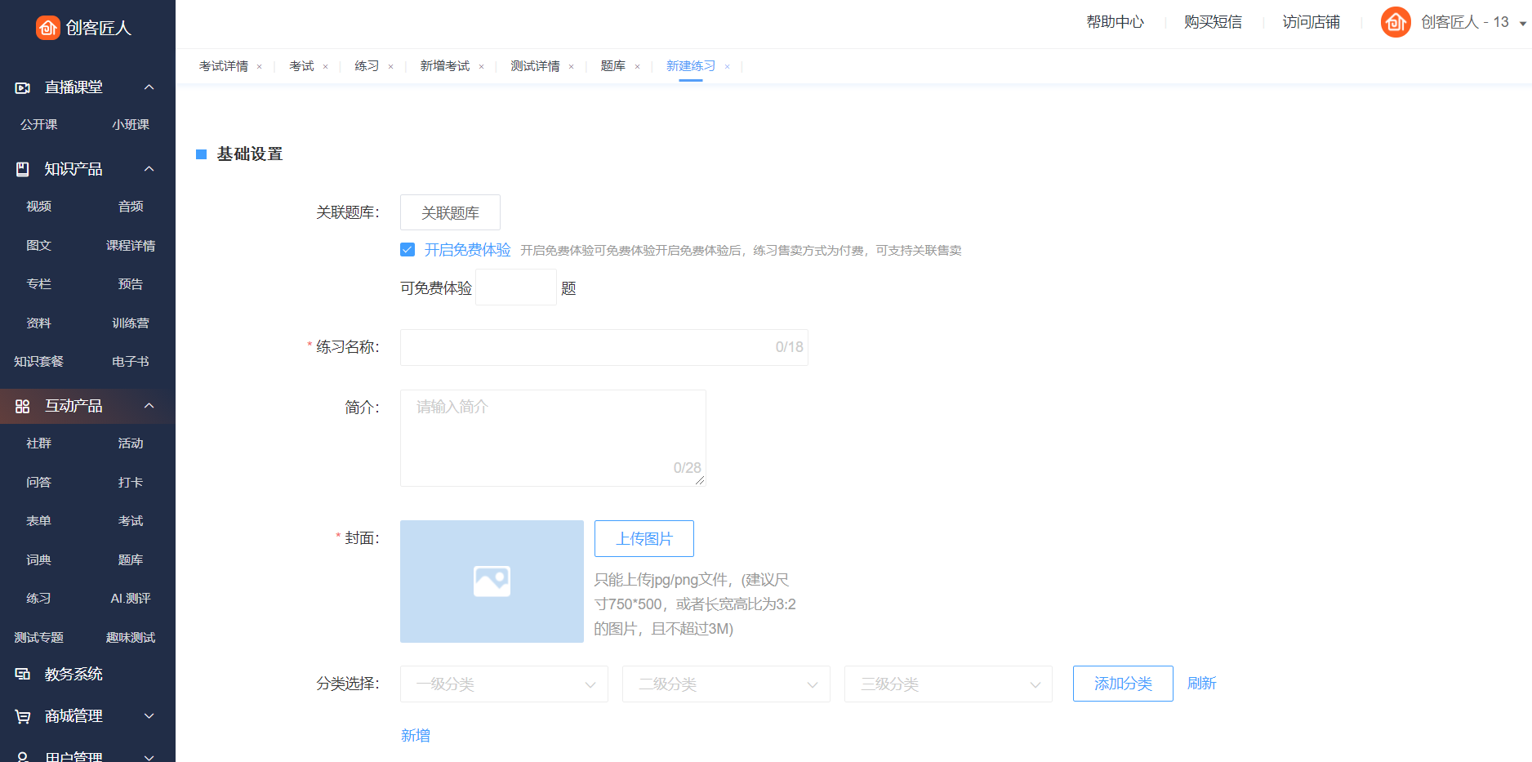1532x762 pixels.
Task: Click the 创客匠人 logo icon in sidebar
Action: 48,28
